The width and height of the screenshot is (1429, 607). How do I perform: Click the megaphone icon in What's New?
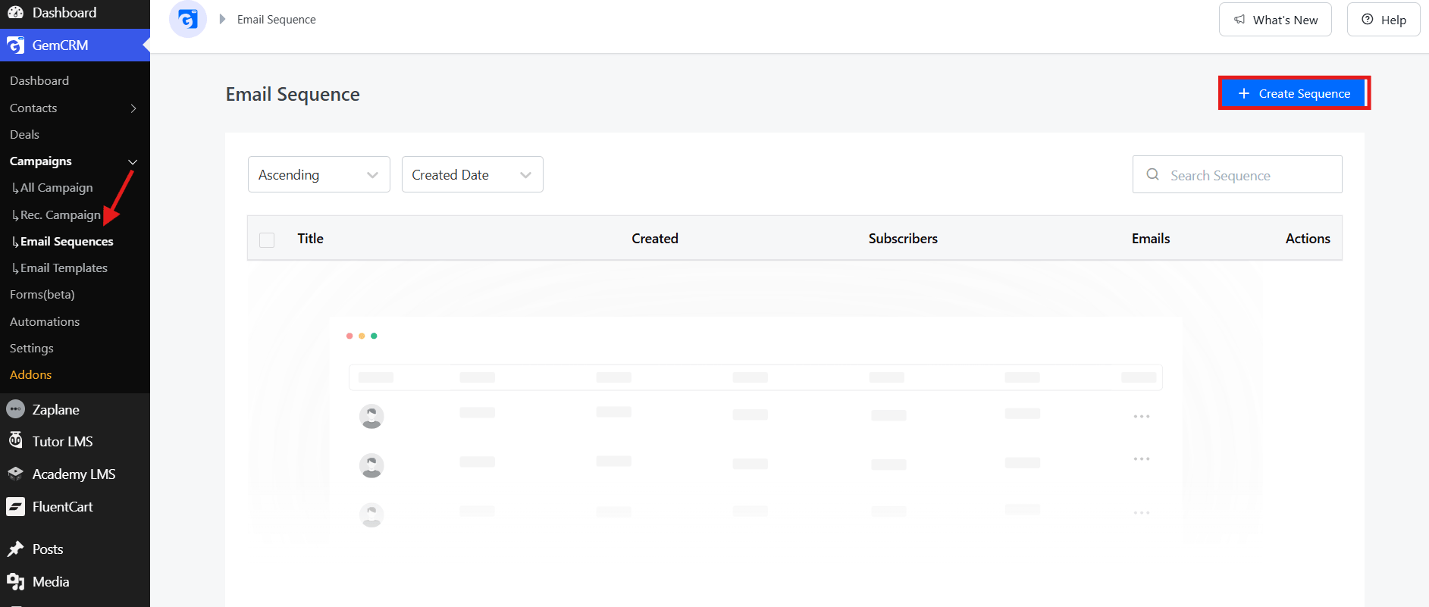click(1239, 20)
